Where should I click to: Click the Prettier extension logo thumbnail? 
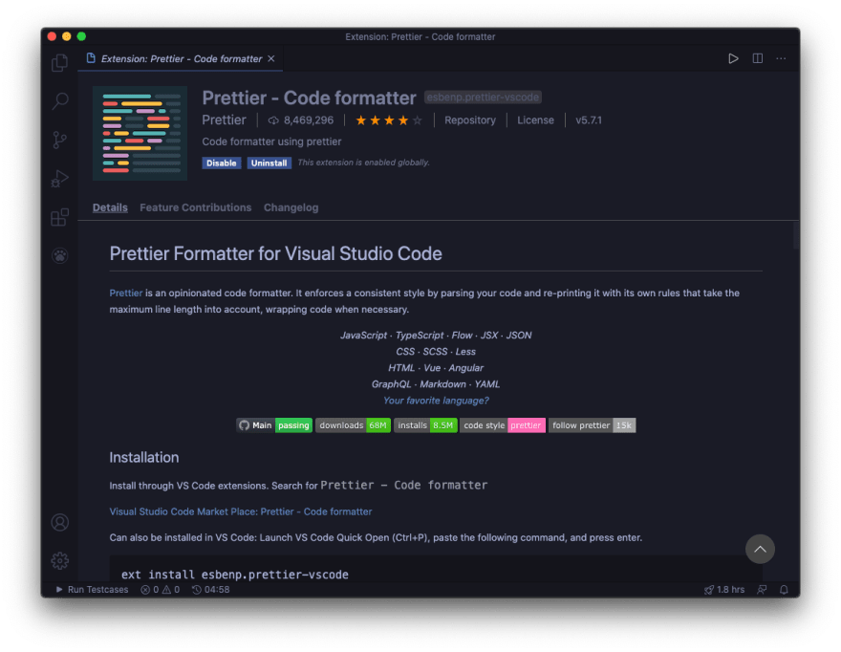pos(140,133)
